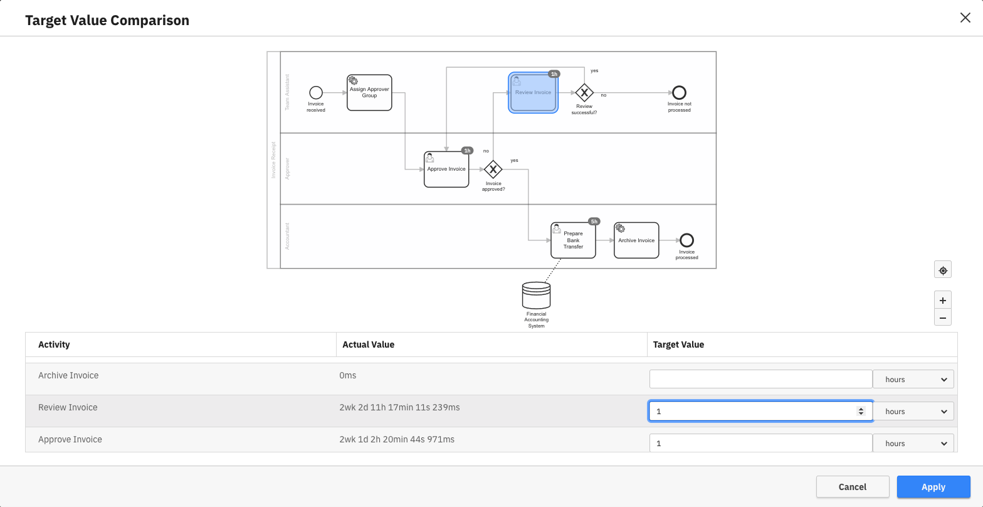Screen dimensions: 983x507
Task: Click the Financial Accounting System database icon
Action: [536, 296]
